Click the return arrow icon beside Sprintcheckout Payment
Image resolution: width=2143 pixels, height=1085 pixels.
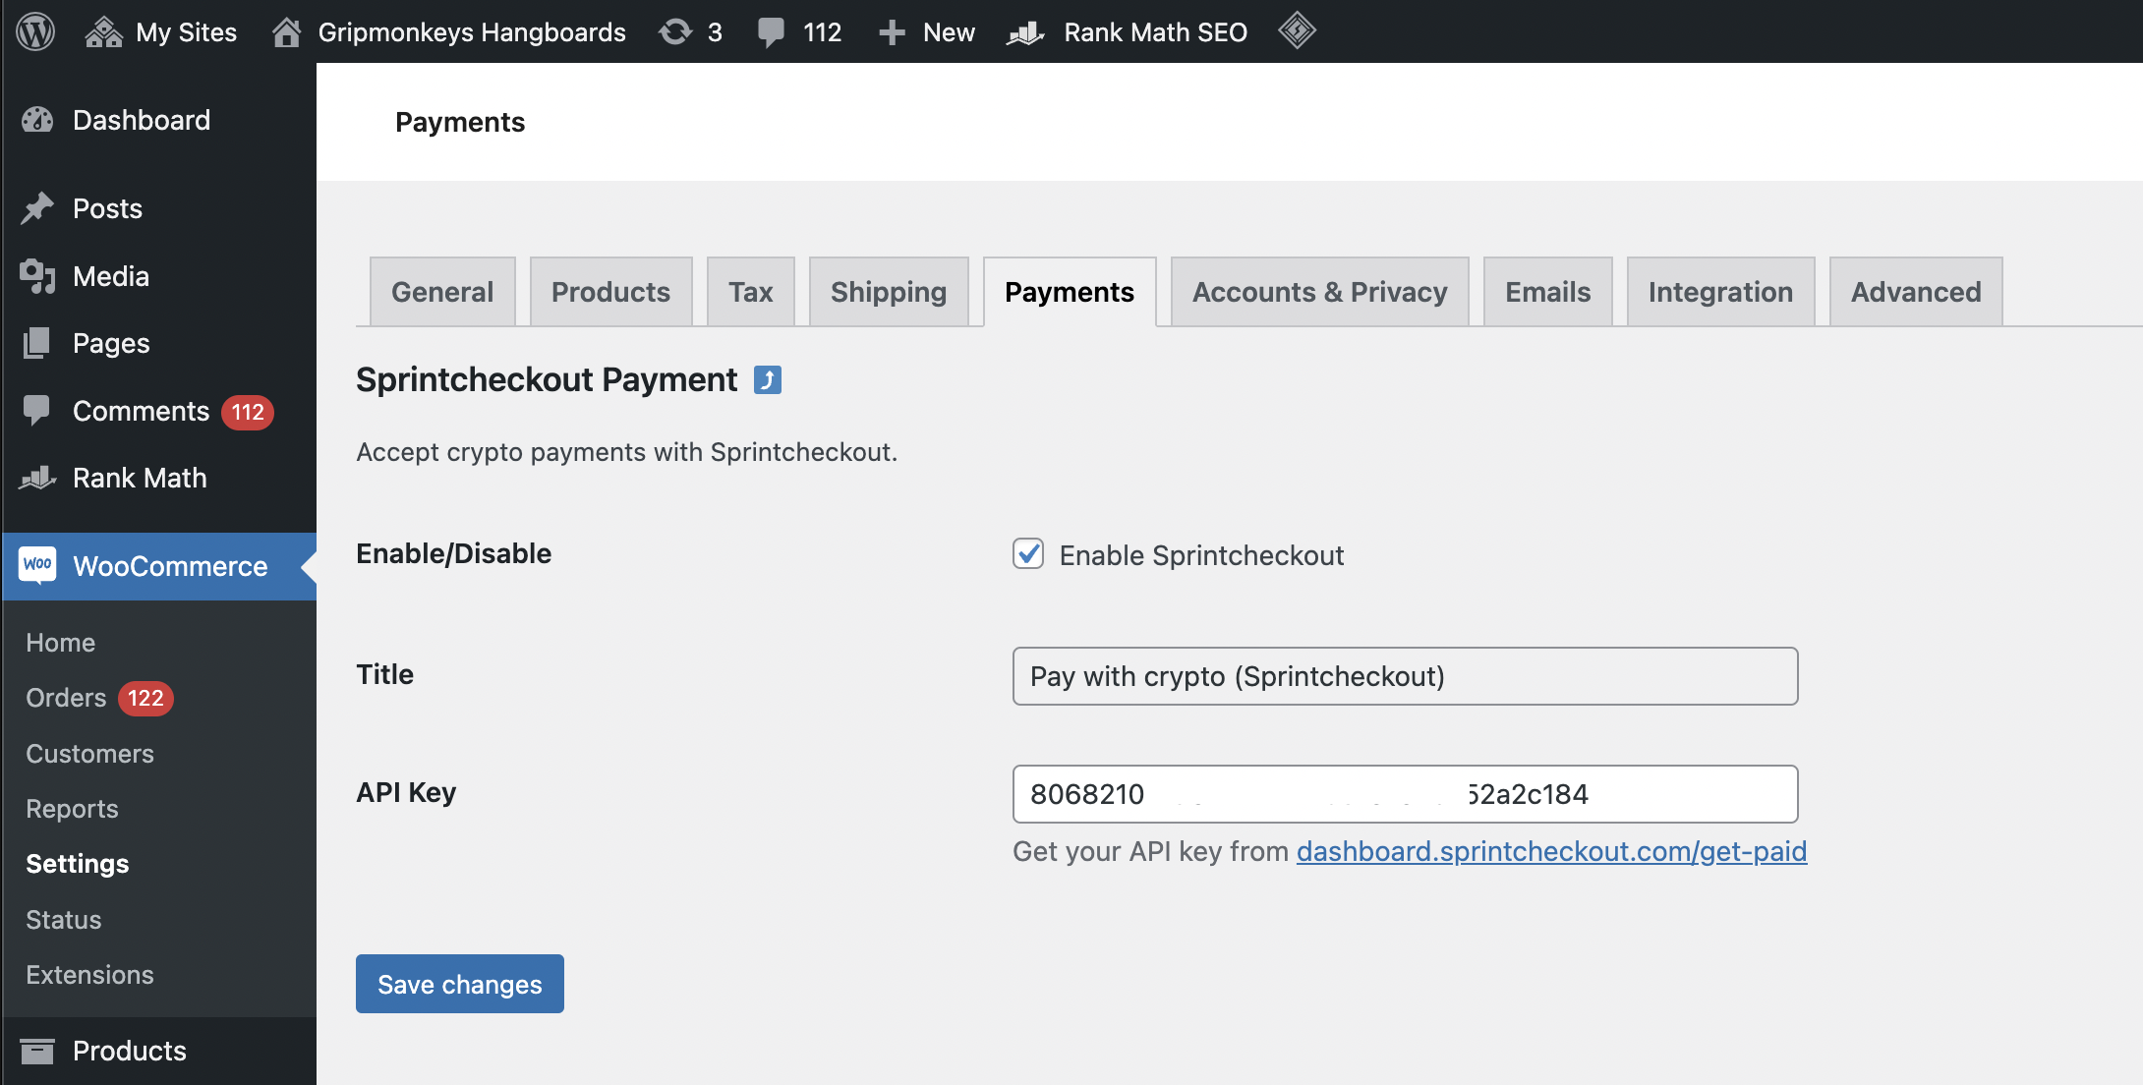pyautogui.click(x=768, y=379)
